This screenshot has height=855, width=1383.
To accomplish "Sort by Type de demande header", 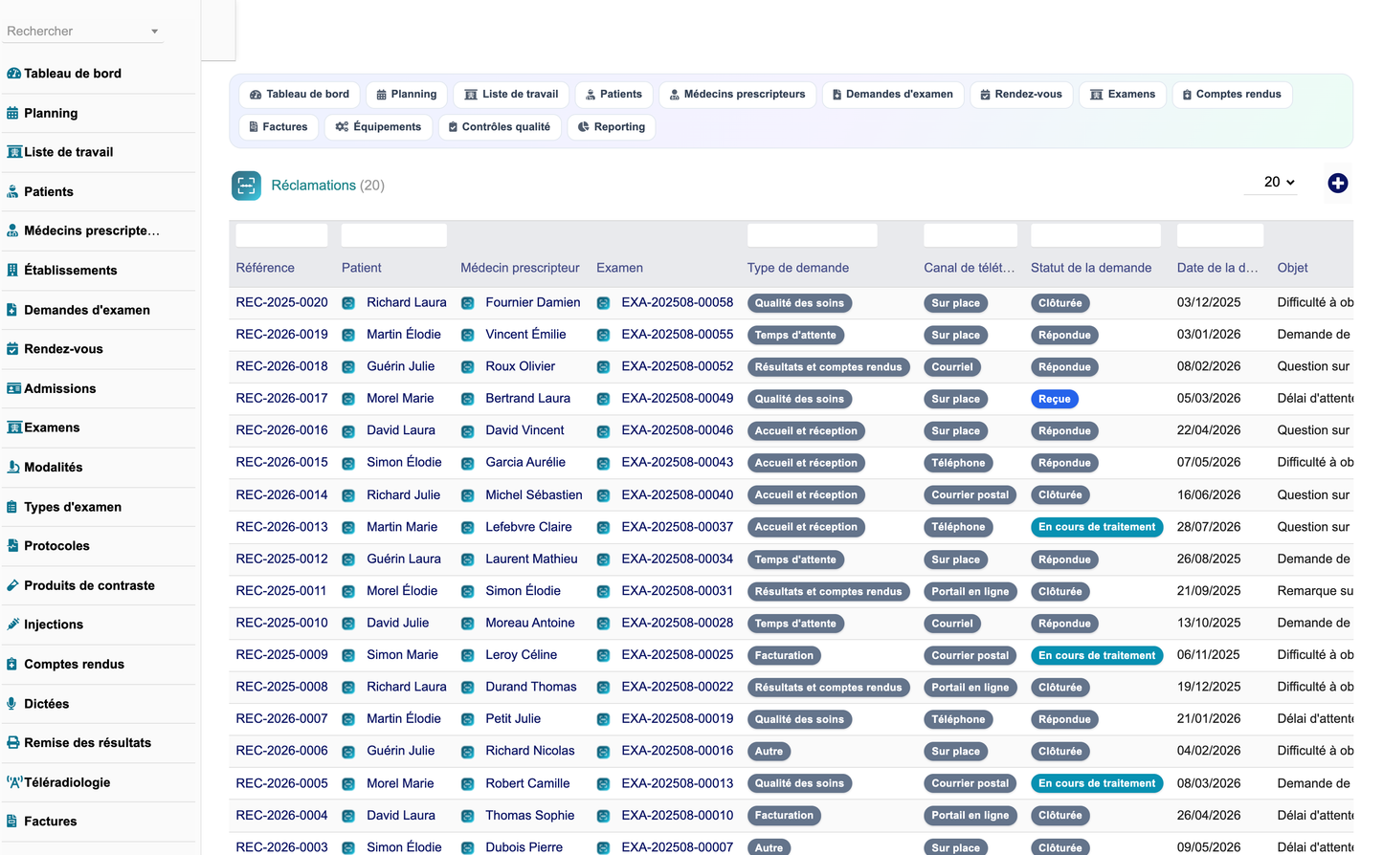I will coord(798,268).
